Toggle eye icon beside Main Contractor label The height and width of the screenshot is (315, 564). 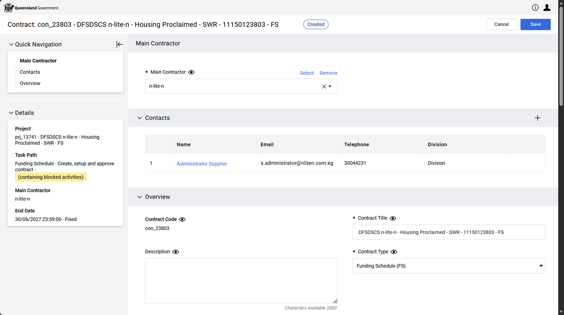pos(191,72)
